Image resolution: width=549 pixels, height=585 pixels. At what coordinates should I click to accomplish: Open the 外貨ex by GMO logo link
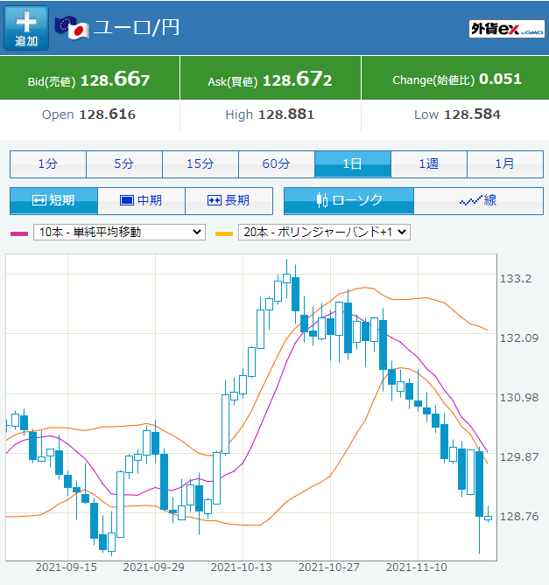[x=506, y=29]
